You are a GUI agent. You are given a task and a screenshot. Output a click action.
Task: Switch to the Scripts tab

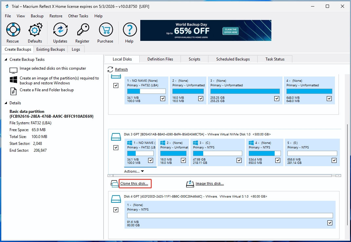[x=195, y=59]
